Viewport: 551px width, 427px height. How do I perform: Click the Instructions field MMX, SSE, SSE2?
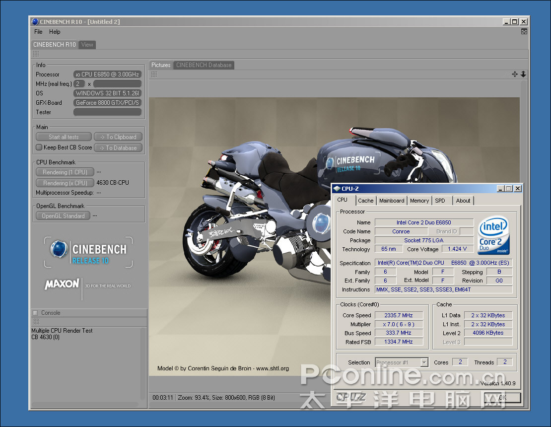[x=443, y=289]
